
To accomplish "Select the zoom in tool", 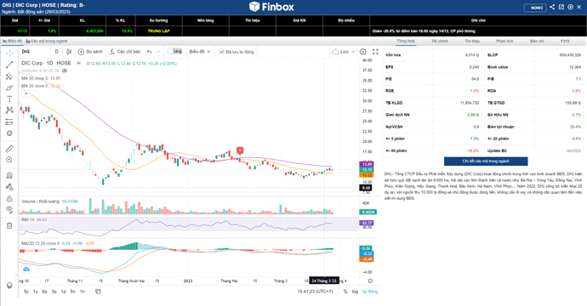I will click(9, 160).
